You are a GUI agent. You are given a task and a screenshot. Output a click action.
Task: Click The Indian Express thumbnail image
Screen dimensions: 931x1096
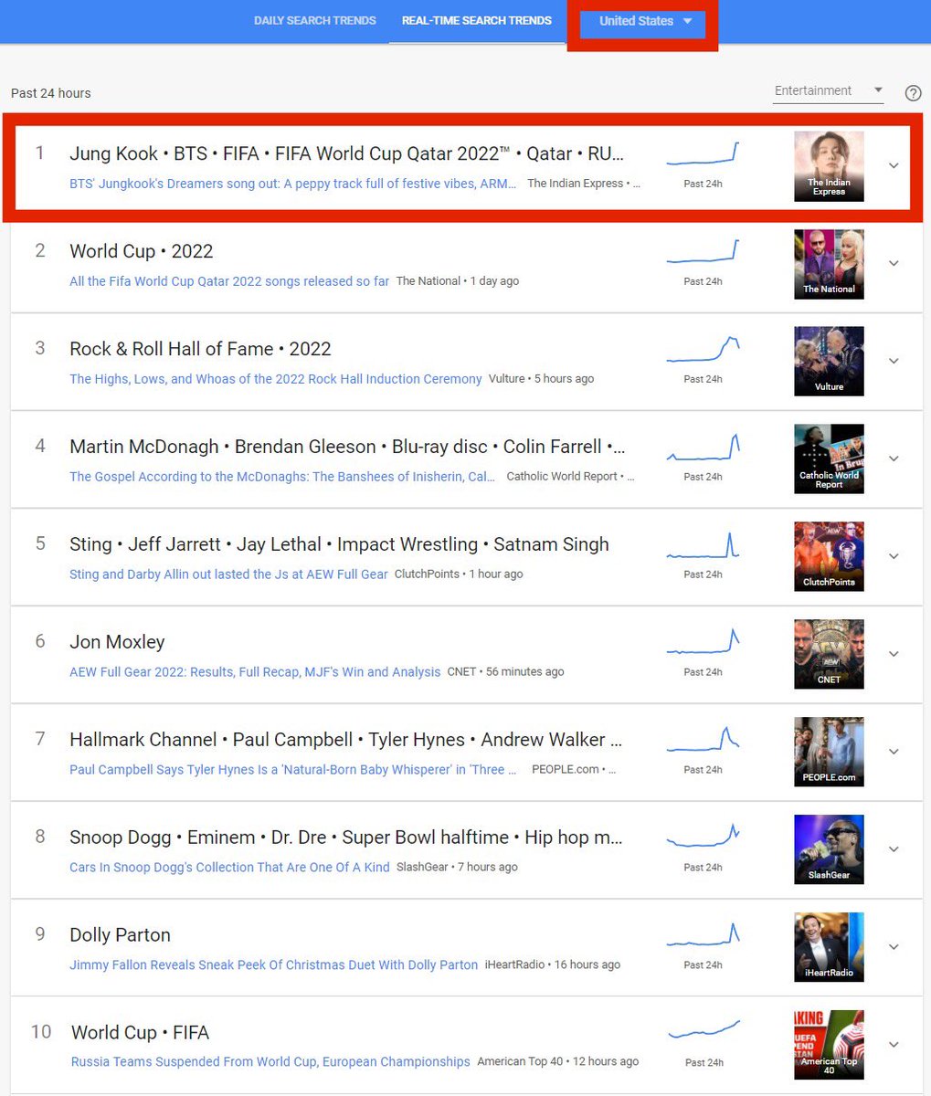click(x=829, y=165)
